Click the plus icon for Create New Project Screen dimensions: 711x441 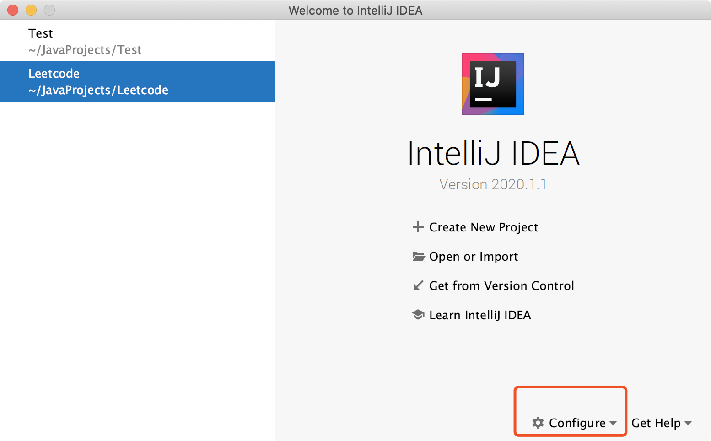418,227
